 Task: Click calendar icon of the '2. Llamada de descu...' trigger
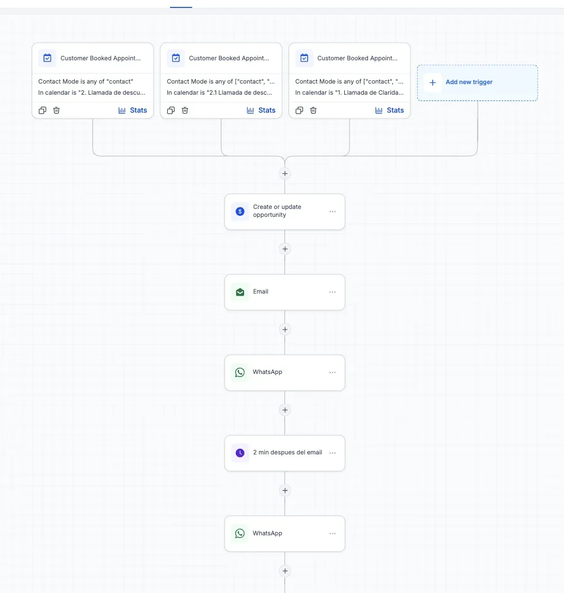click(x=47, y=58)
